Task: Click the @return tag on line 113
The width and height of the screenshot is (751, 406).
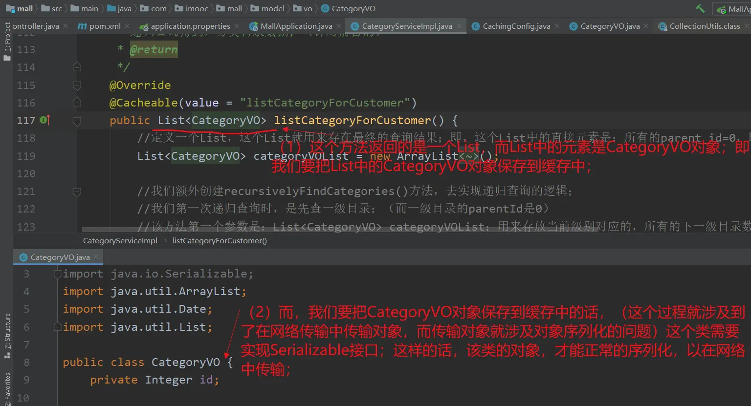Action: pyautogui.click(x=154, y=49)
